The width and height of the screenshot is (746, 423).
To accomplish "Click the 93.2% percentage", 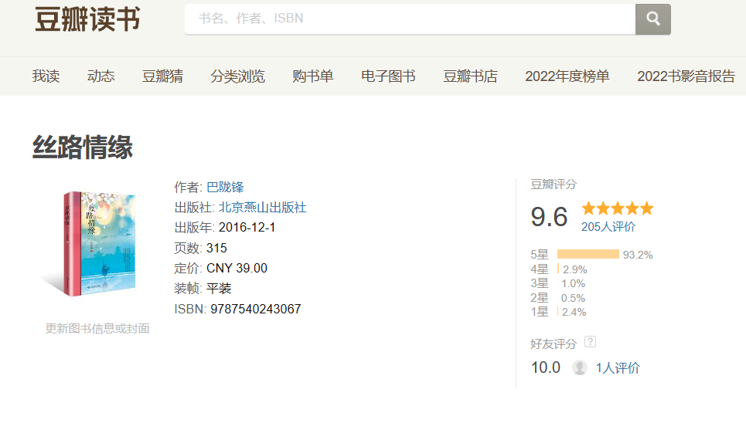I will (x=638, y=255).
